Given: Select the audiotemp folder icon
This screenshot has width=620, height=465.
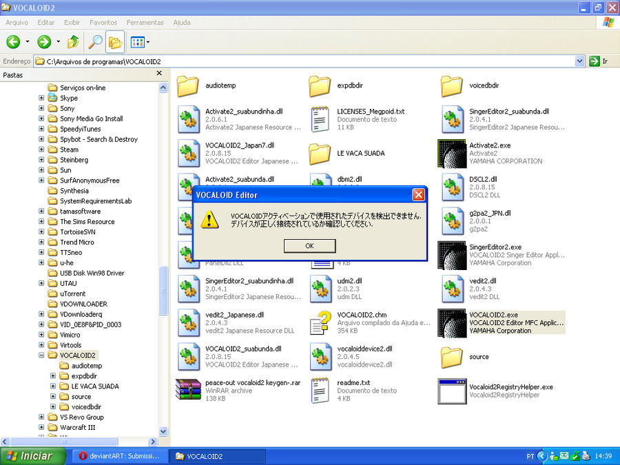Looking at the screenshot, I should point(188,86).
